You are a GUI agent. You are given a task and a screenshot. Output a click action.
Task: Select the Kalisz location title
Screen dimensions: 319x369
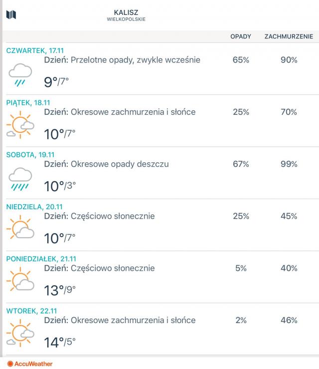tap(126, 11)
